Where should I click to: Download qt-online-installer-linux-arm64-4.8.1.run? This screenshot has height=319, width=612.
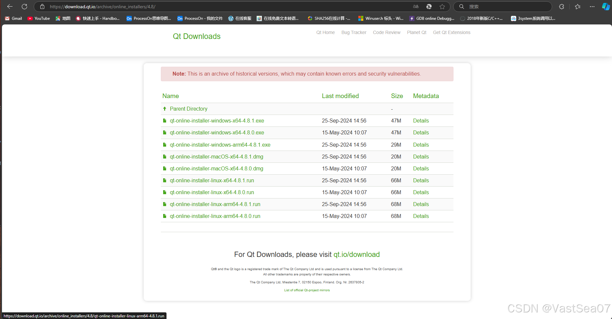click(x=215, y=204)
